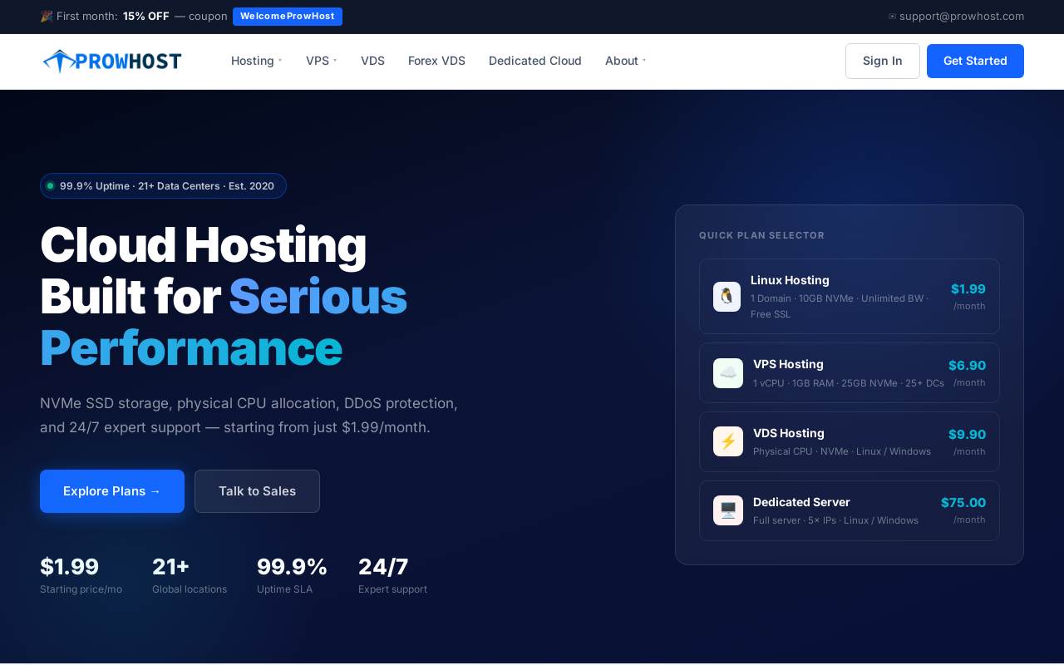
Task: Click the $6.90 VPS price
Action: pos(967,366)
